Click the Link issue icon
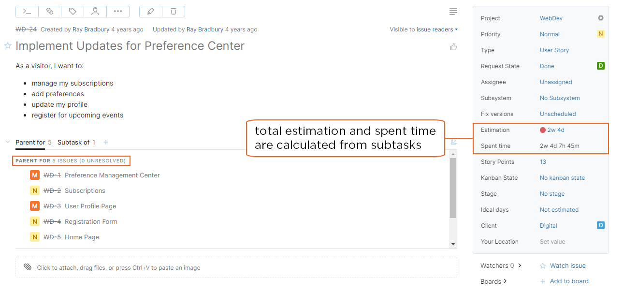Screen dimensions: 624x291 point(50,11)
